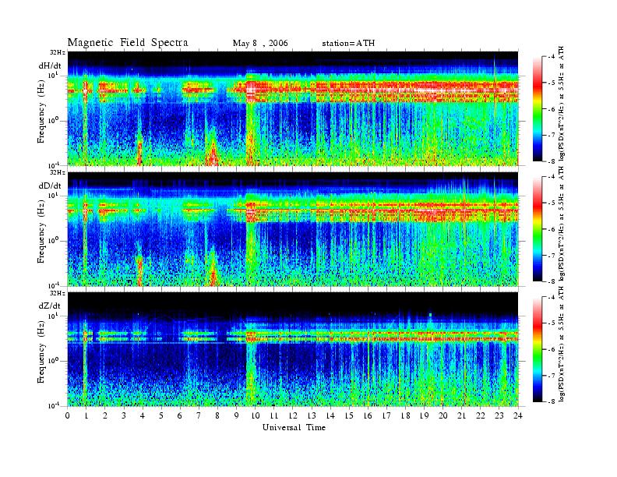Click the '-6' value on dD/dt color bar
This screenshot has width=617, height=477.
click(x=552, y=229)
